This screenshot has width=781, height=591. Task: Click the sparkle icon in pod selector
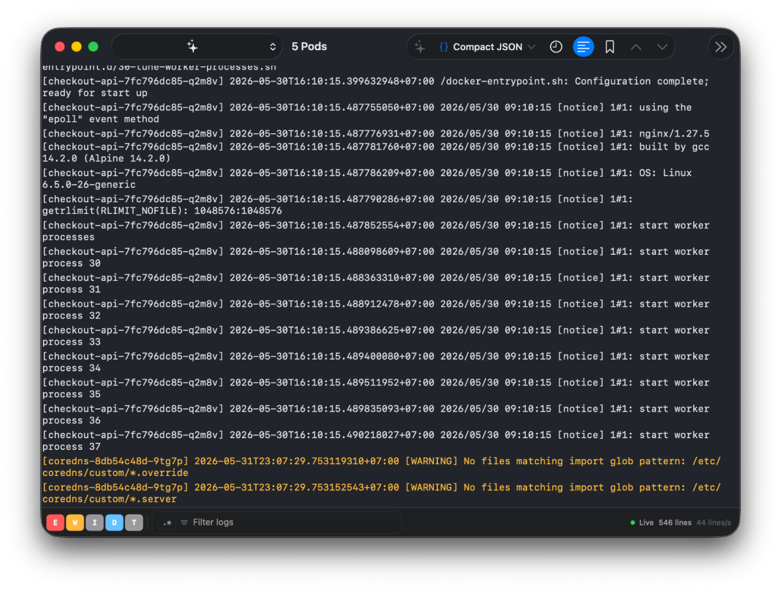192,47
